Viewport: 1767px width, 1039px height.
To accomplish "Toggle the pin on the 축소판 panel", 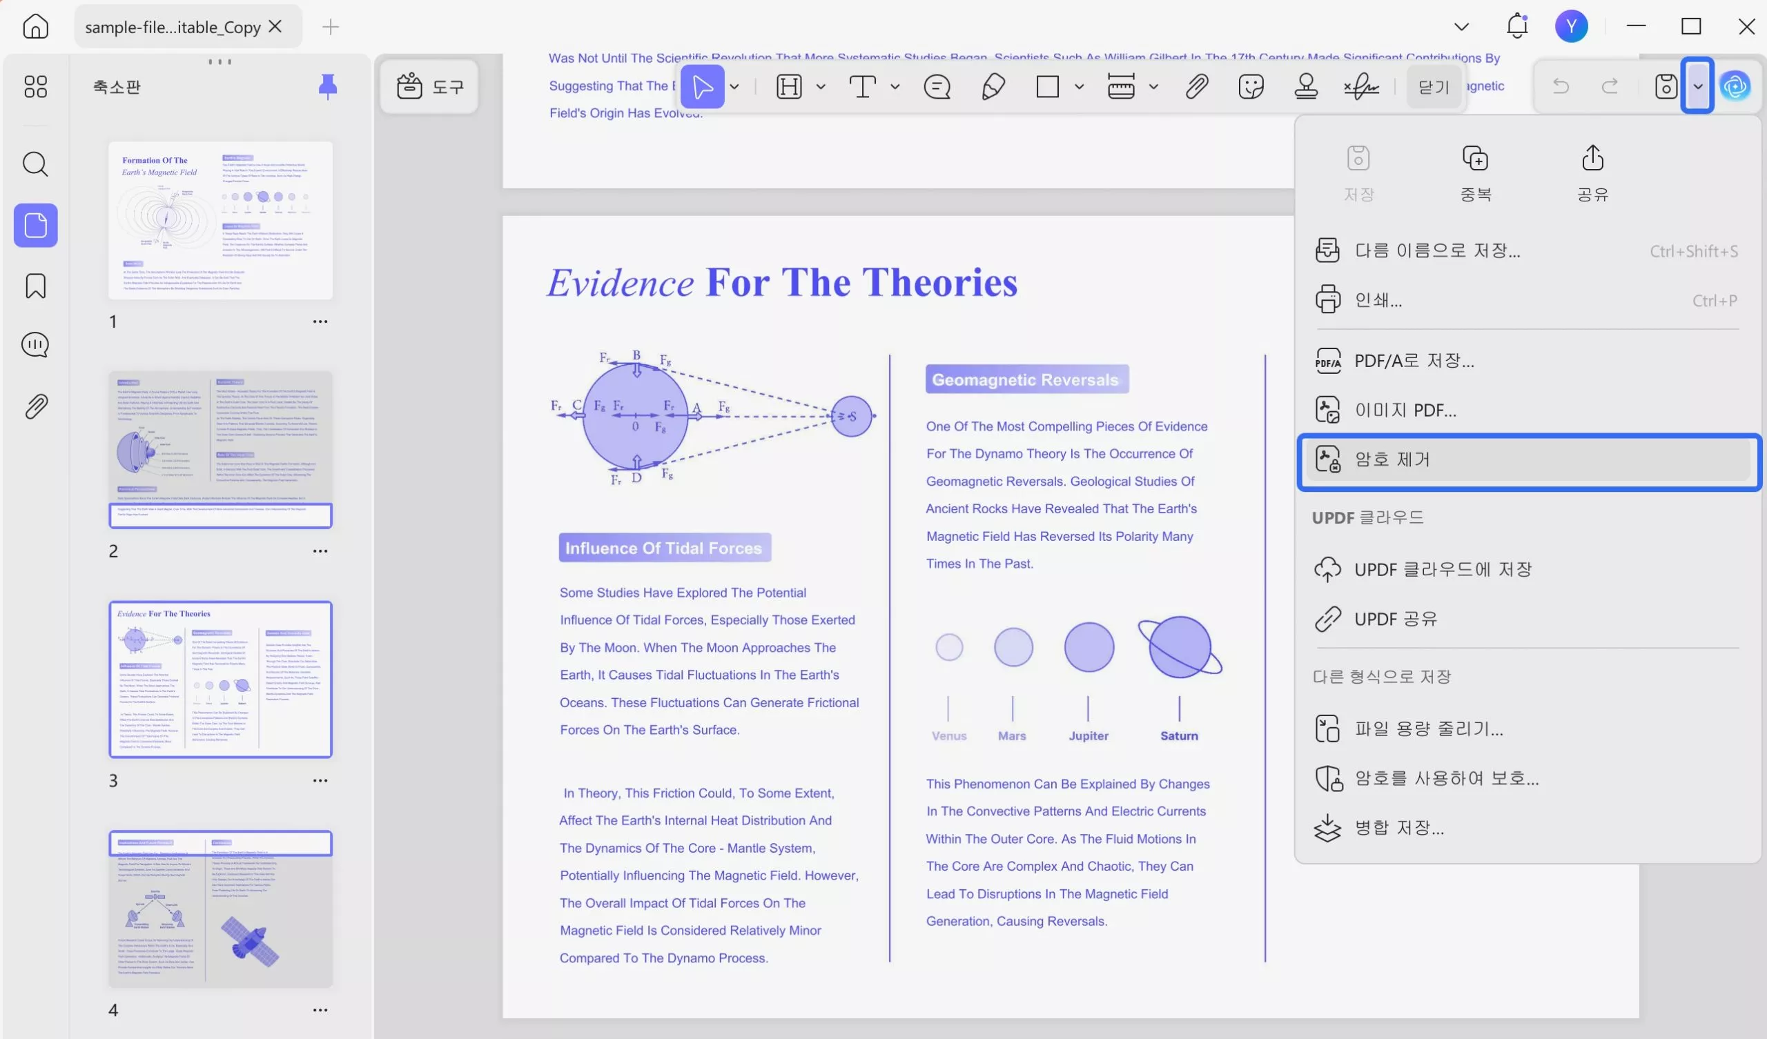I will (x=327, y=86).
